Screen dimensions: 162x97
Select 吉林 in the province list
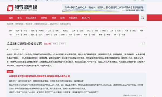(57, 31)
